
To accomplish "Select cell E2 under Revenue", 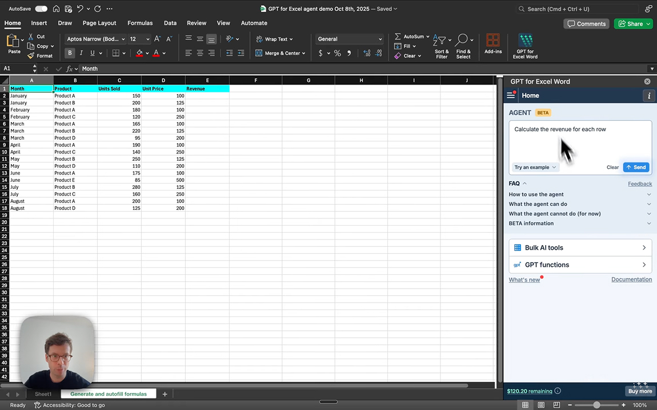I will [x=207, y=96].
